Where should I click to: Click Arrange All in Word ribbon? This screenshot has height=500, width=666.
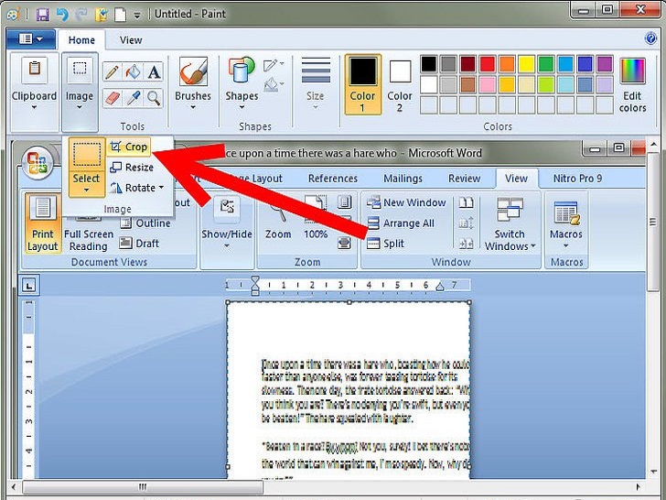(x=401, y=223)
